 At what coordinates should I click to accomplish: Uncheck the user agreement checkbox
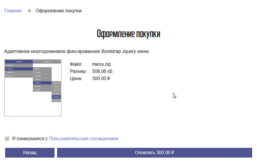click(7, 139)
